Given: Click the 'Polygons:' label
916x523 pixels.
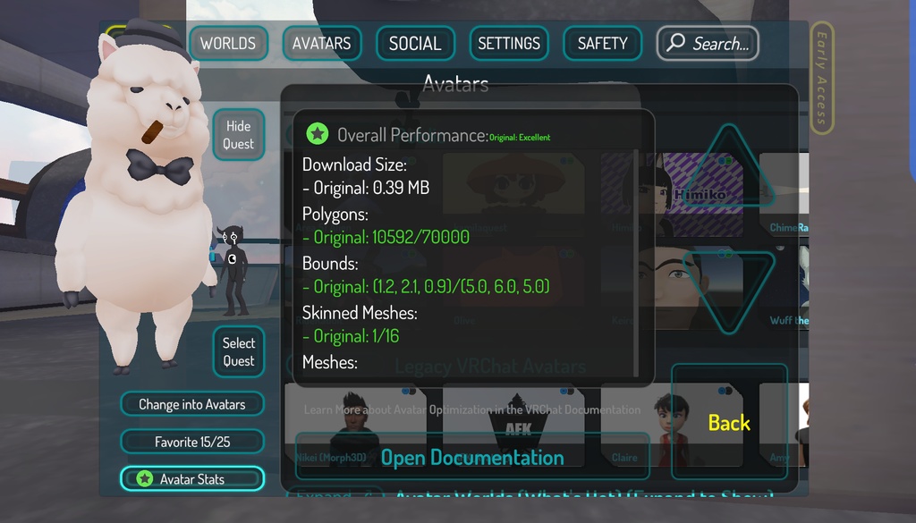Looking at the screenshot, I should 335,215.
